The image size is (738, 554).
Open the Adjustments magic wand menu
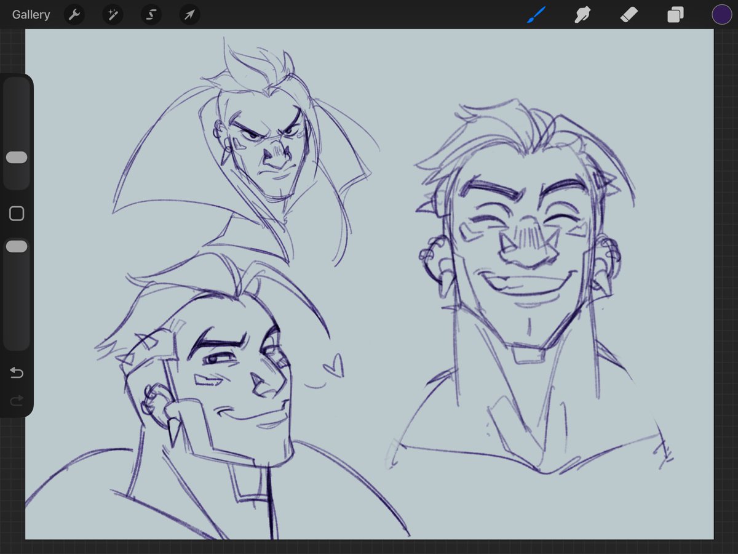coord(113,15)
